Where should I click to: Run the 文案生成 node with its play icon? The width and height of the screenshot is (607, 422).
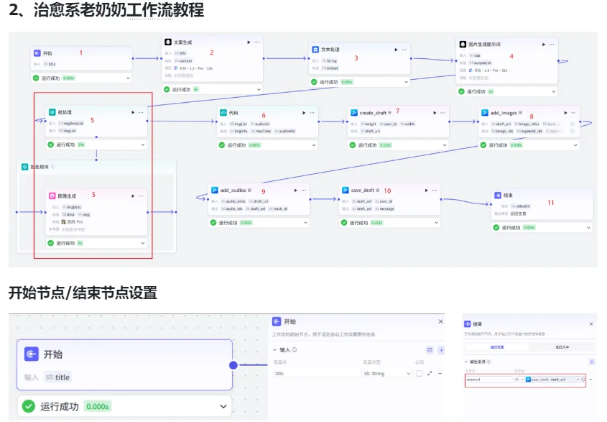click(249, 42)
